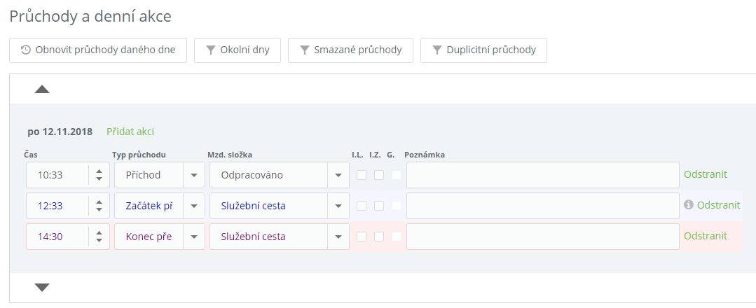Increase time in the 12:33 stepper
This screenshot has height=308, width=756.
click(x=99, y=201)
